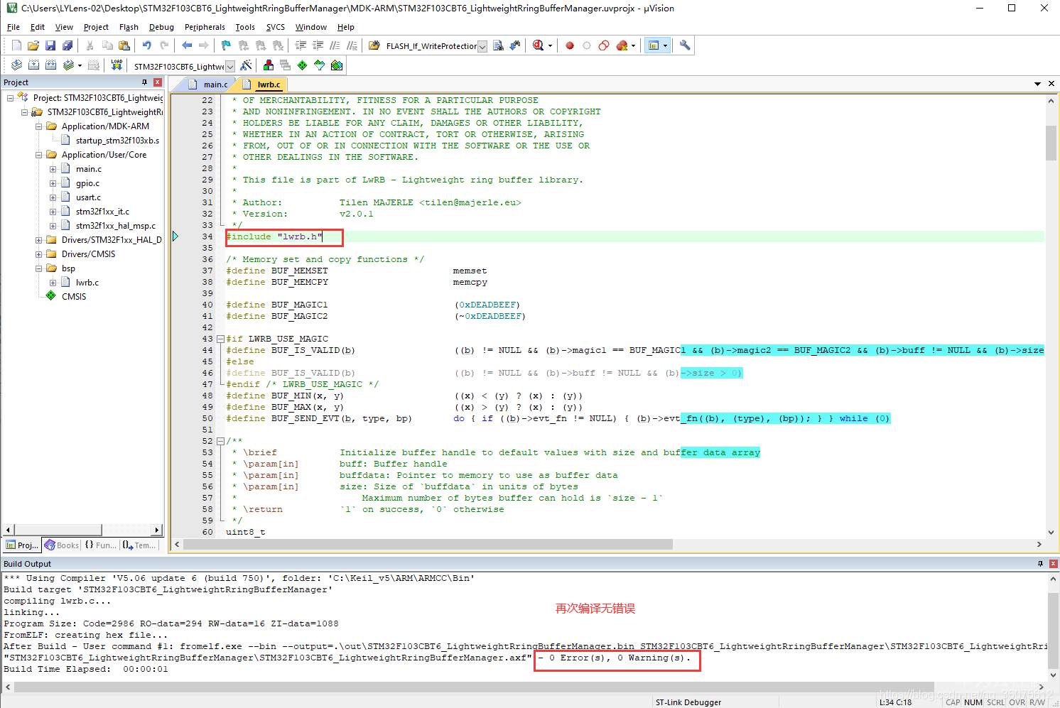Open Manage Project Items icon
Viewport: 1060px width, 708px height.
(269, 65)
